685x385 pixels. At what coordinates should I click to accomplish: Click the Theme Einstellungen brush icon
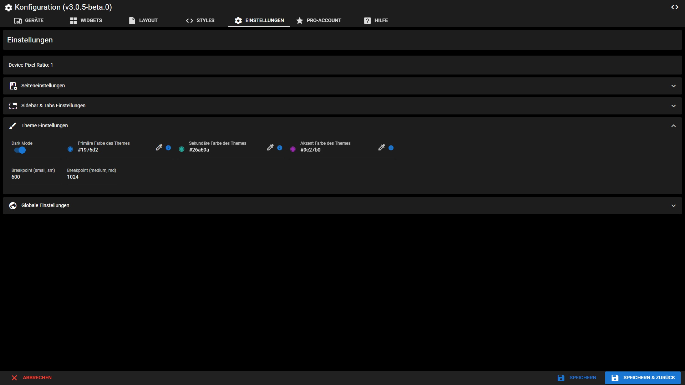(x=13, y=126)
